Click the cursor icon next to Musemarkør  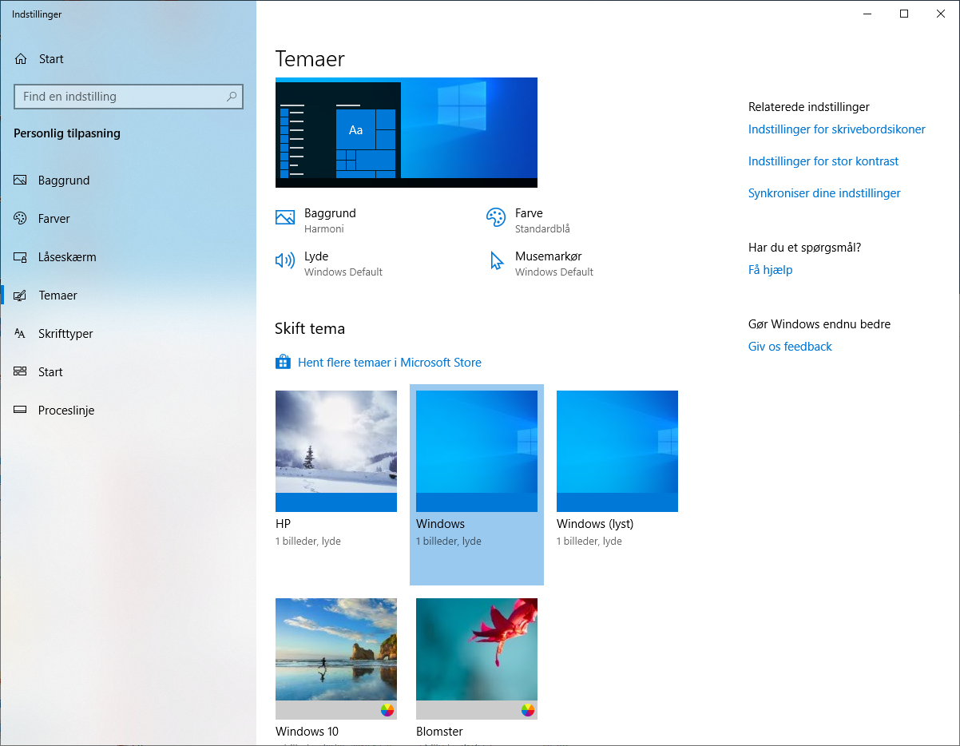[x=496, y=260]
